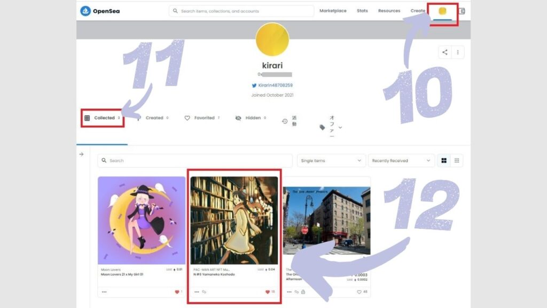This screenshot has width=547, height=308.
Task: Open the Yamaneko Koshodo bookshop artwork thumbnail
Action: pyautogui.click(x=234, y=220)
